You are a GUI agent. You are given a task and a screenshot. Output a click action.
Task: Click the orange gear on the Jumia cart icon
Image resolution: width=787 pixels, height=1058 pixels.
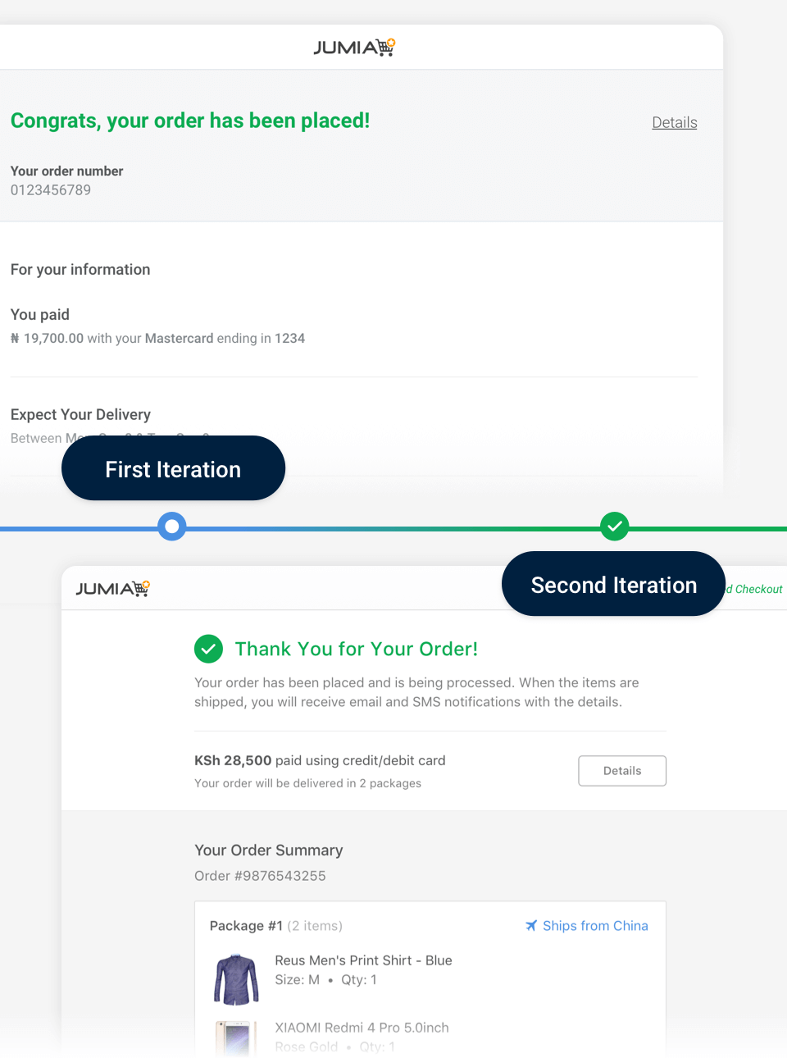391,40
